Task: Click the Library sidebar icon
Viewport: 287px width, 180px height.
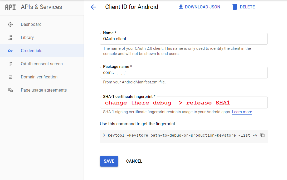Action: click(x=10, y=38)
